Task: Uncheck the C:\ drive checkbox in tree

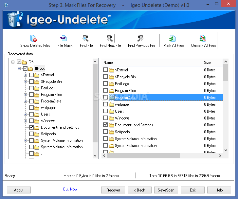Action: click(19, 62)
